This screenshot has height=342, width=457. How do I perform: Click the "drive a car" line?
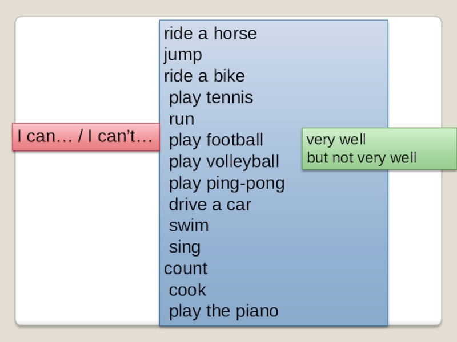point(210,205)
